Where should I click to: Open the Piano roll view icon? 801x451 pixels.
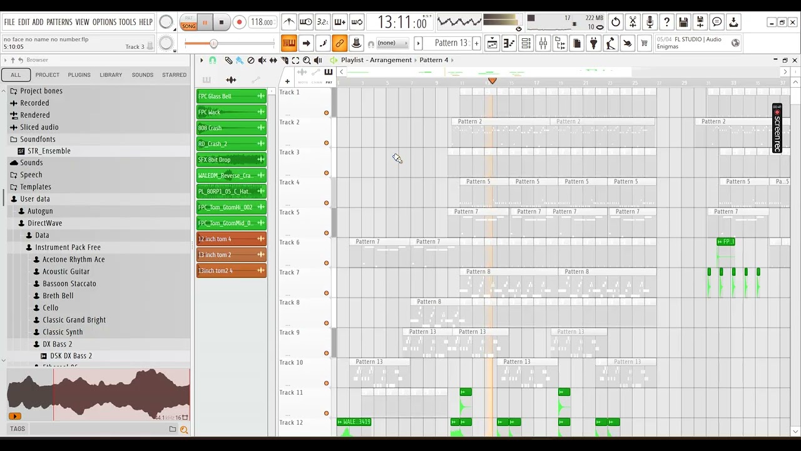pos(509,43)
